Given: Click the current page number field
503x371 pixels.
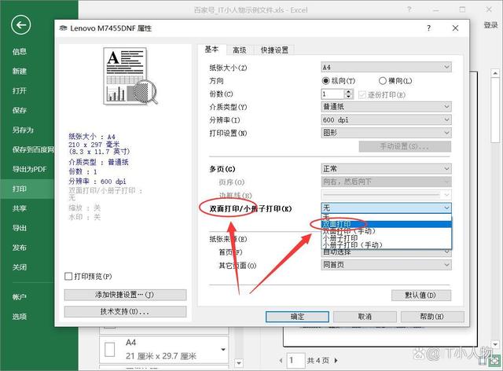Looking at the screenshot, I should [296, 360].
